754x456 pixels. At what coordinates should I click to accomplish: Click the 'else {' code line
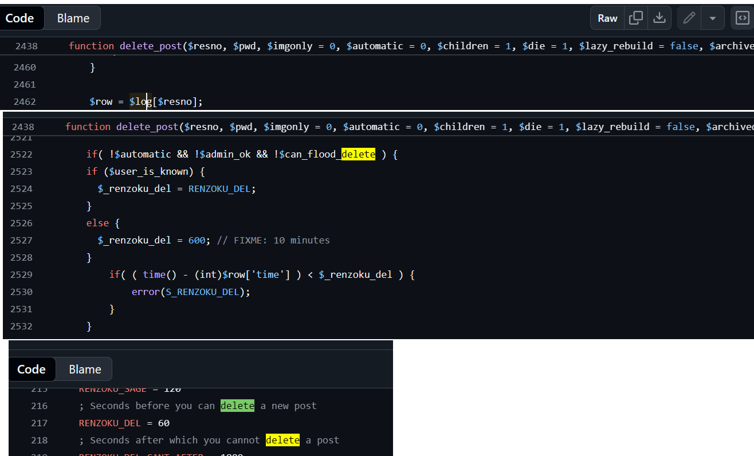click(x=103, y=223)
